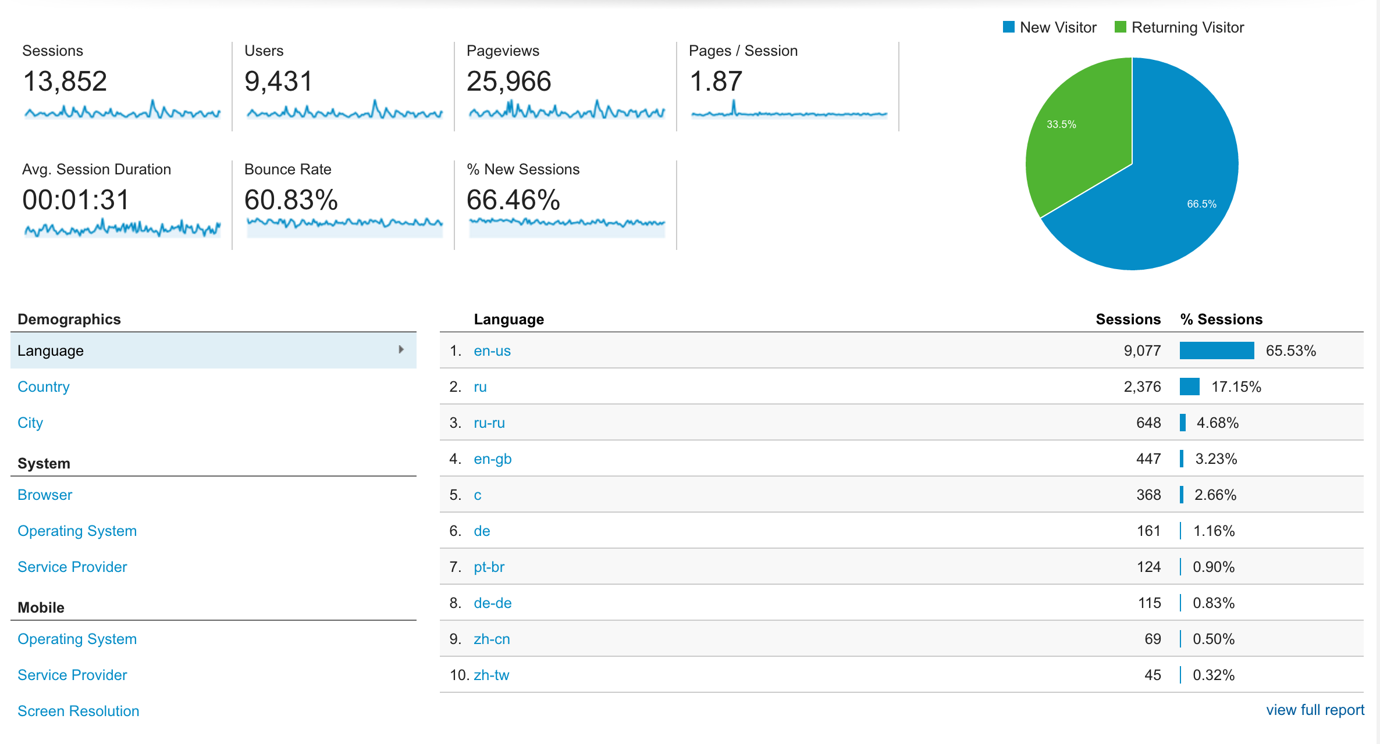The image size is (1380, 744).
Task: Open the City demographics link
Action: tap(30, 423)
